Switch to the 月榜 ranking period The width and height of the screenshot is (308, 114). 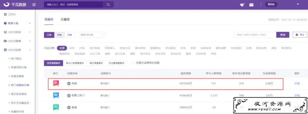pyautogui.click(x=69, y=35)
